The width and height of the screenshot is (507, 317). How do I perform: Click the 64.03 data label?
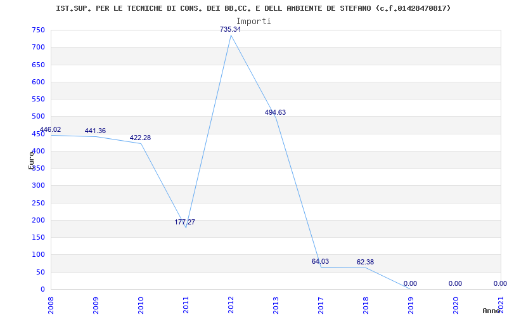click(x=320, y=261)
